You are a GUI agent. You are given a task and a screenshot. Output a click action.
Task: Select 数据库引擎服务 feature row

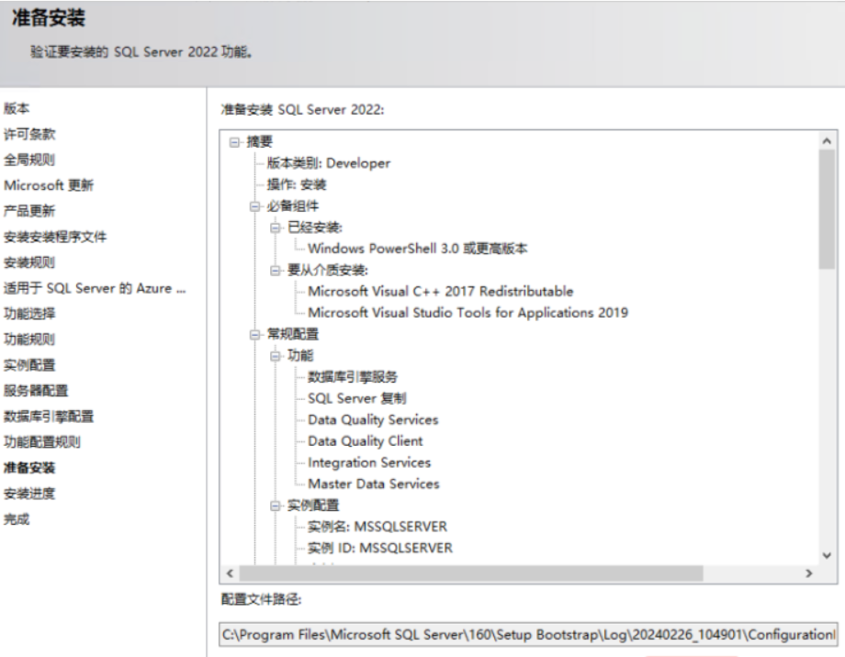(x=353, y=377)
